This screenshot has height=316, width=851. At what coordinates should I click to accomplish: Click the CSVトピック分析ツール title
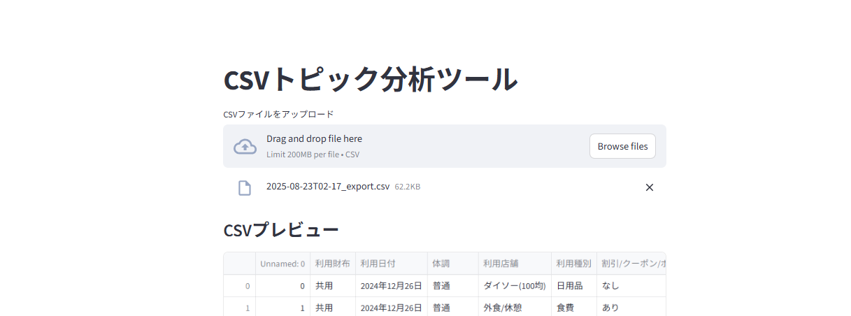click(x=371, y=79)
